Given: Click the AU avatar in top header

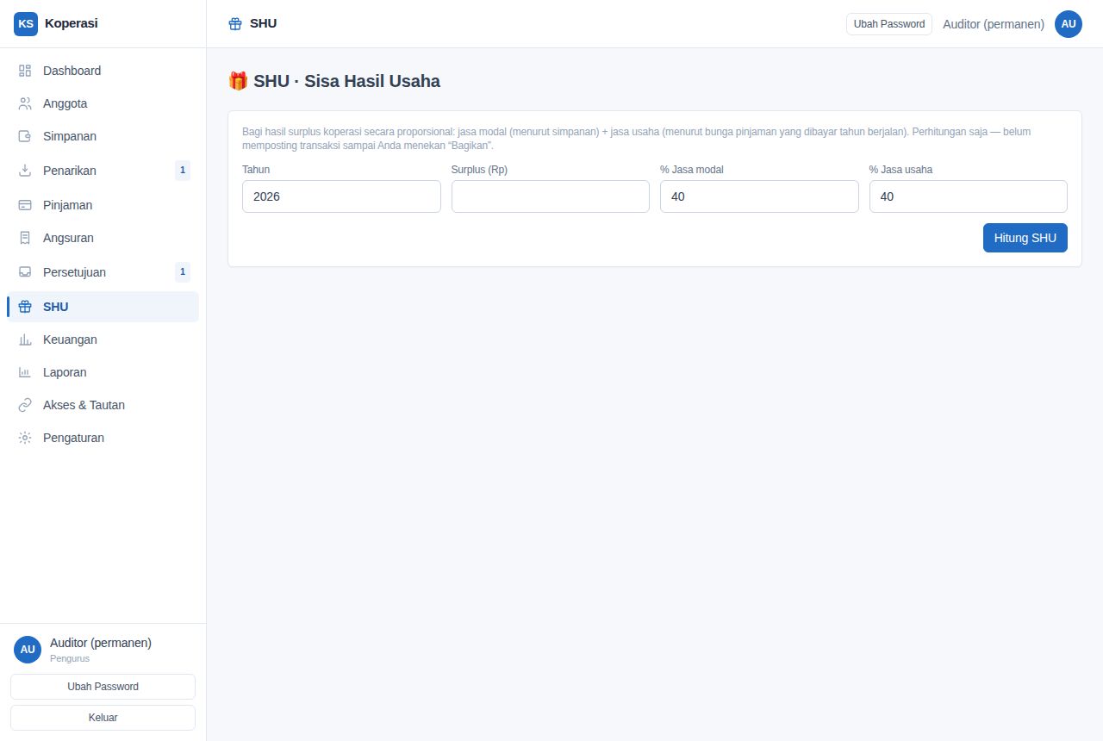Looking at the screenshot, I should click(1069, 24).
